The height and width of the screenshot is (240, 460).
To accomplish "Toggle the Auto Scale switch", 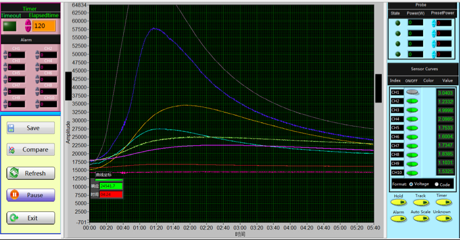I will 421,218.
